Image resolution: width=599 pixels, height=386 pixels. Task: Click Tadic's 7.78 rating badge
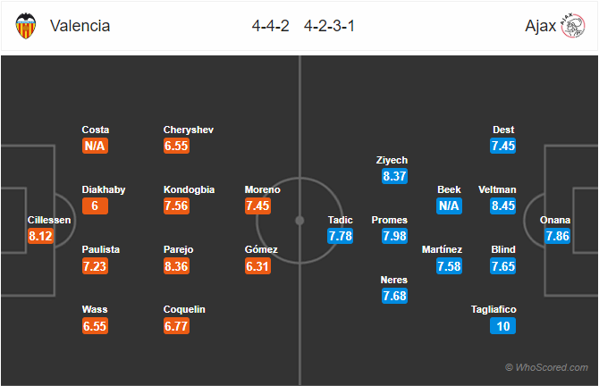341,236
